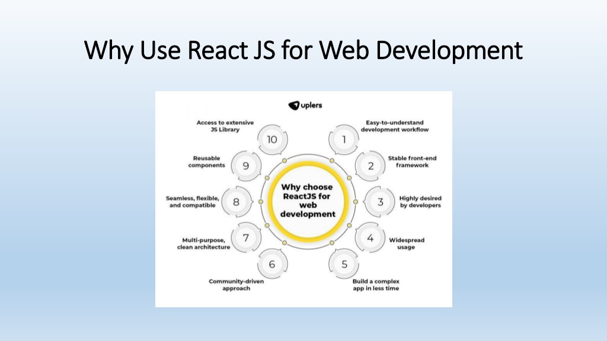Viewport: 607px width, 341px height.
Task: Click the 'Easy-to-understand development workflow' label
Action: pyautogui.click(x=394, y=126)
